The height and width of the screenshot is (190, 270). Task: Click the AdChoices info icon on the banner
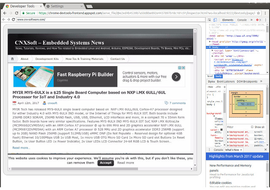coord(180,68)
